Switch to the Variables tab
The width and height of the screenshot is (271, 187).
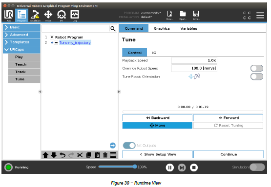[x=189, y=28]
